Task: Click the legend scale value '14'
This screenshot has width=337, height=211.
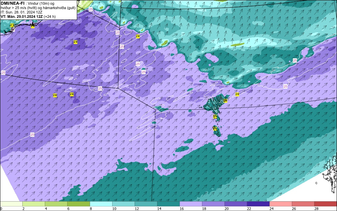Action: pyautogui.click(x=159, y=209)
